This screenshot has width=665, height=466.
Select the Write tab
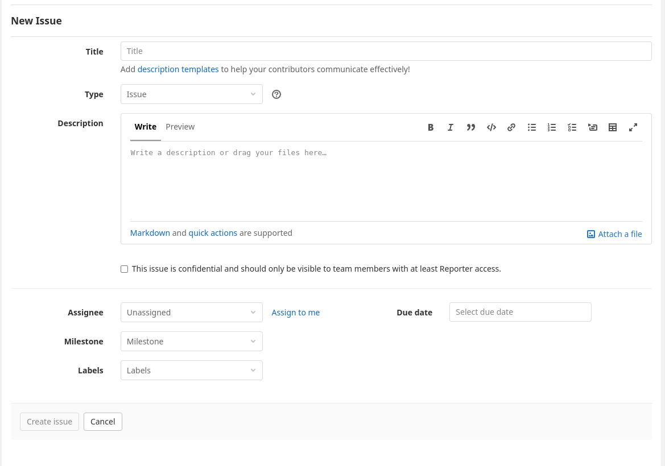(146, 127)
